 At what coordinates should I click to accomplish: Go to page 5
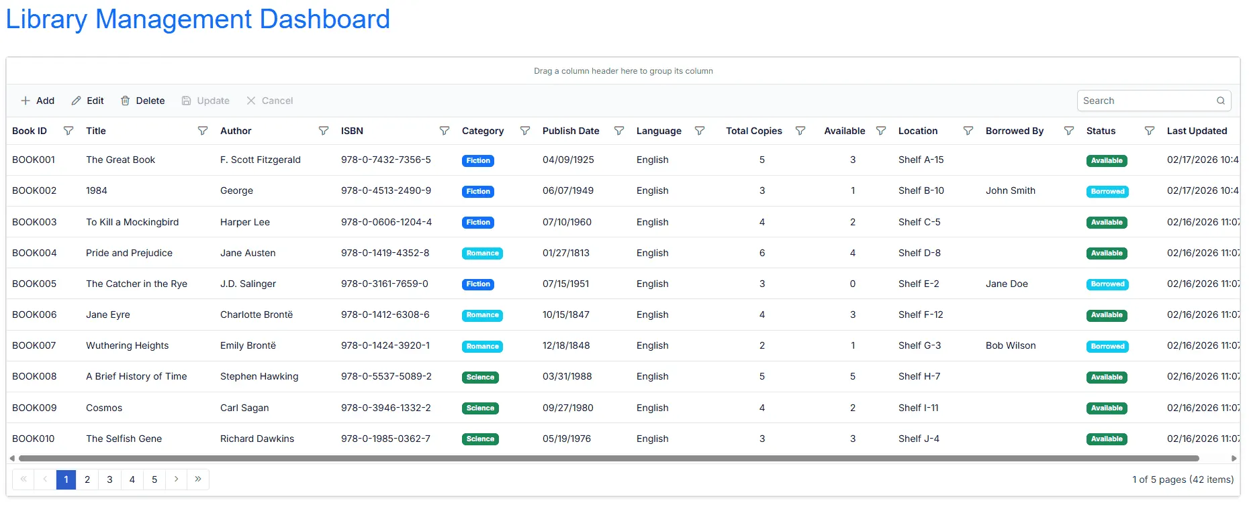(x=154, y=479)
